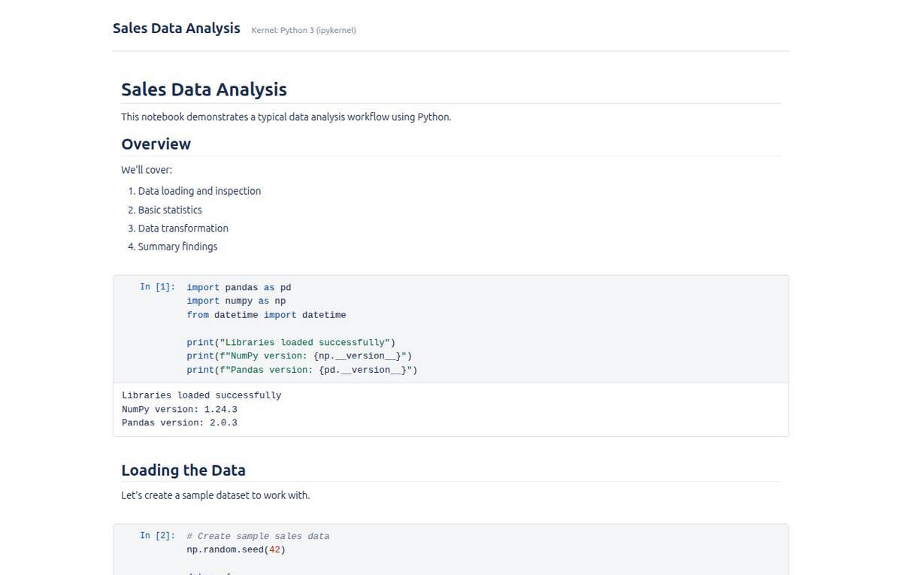The width and height of the screenshot is (902, 575).
Task: Click the kernel label Python 3 (ipykernel)
Action: [x=303, y=30]
